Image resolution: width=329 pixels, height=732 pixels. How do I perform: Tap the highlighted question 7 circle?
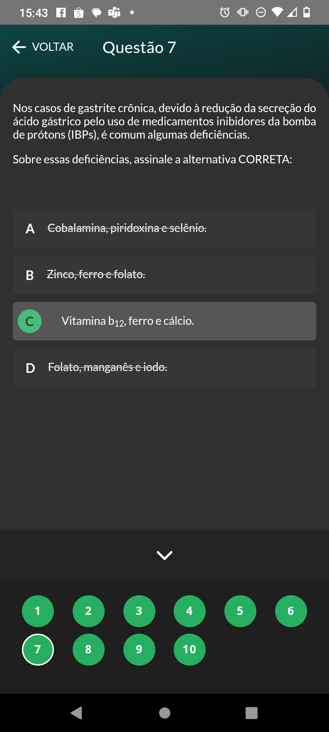click(x=38, y=650)
